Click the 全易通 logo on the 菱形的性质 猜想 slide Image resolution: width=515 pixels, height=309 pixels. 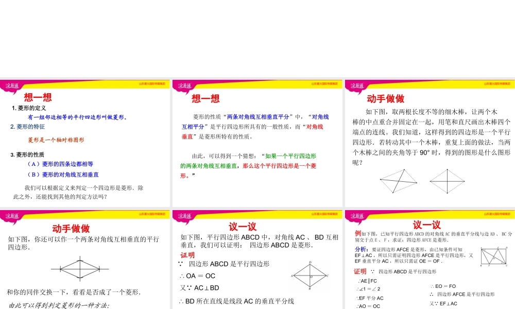(x=184, y=85)
